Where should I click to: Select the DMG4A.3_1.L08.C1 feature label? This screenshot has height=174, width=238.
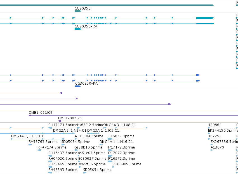coord(120,125)
